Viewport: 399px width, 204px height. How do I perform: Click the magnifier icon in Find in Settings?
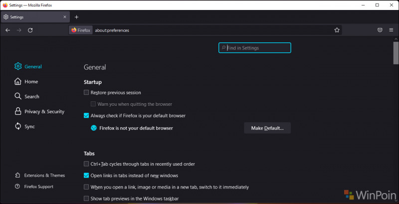click(x=223, y=47)
